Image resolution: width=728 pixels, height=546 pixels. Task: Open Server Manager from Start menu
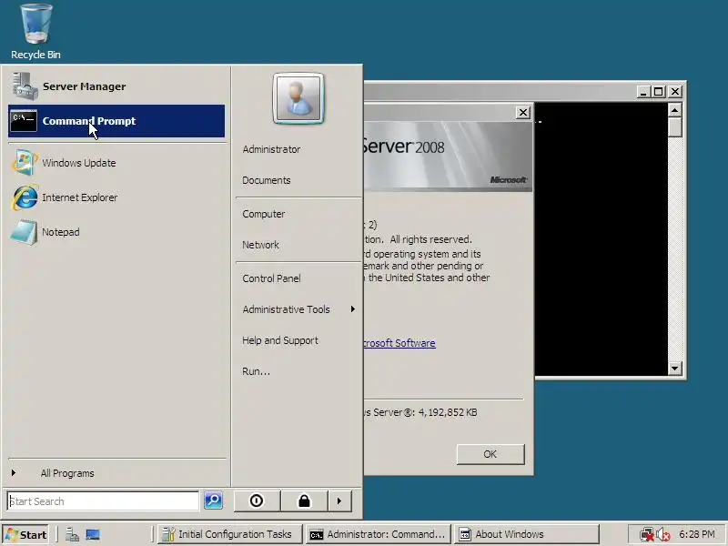tap(116, 86)
